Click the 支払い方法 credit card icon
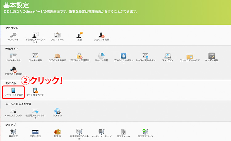Viewport: 231px width, 141px height. pos(35,132)
